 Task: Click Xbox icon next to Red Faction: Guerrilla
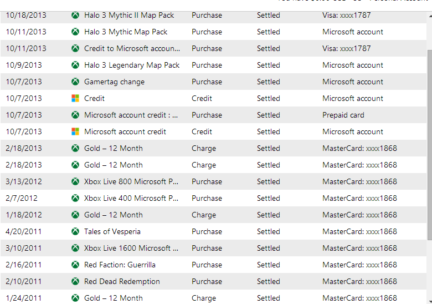click(75, 265)
